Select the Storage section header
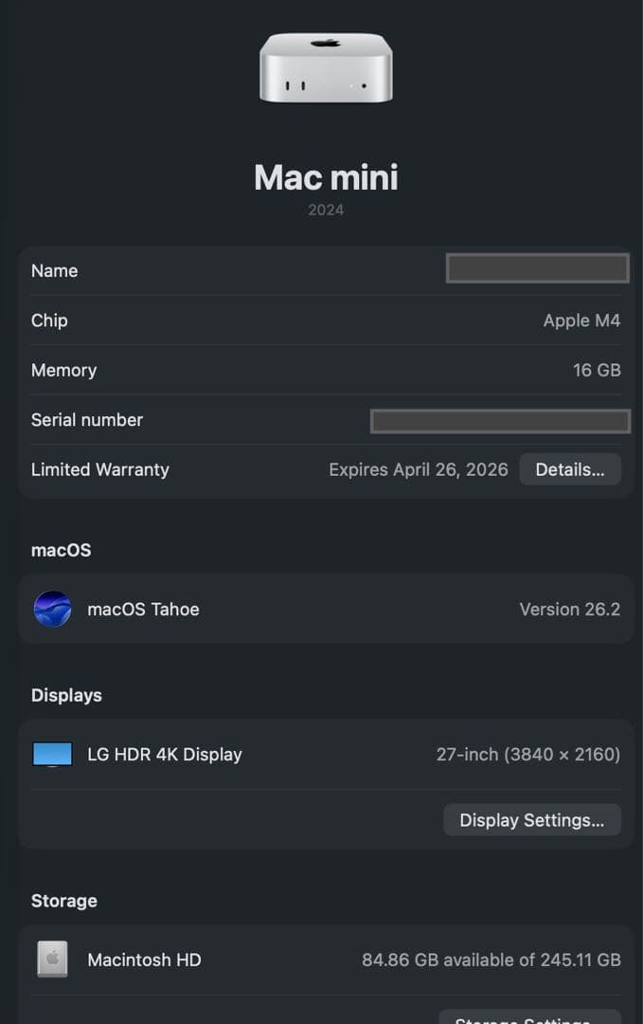643x1024 pixels. click(63, 901)
